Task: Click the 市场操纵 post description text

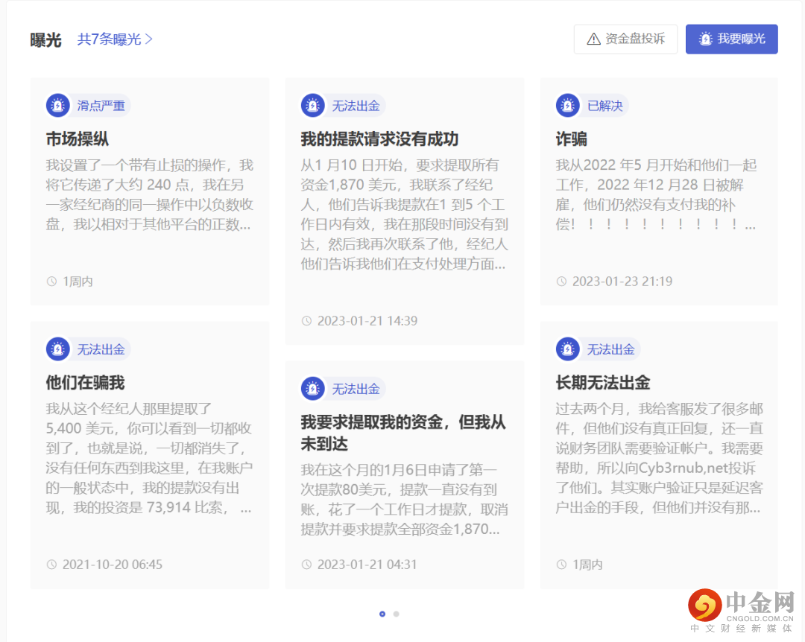Action: (149, 194)
